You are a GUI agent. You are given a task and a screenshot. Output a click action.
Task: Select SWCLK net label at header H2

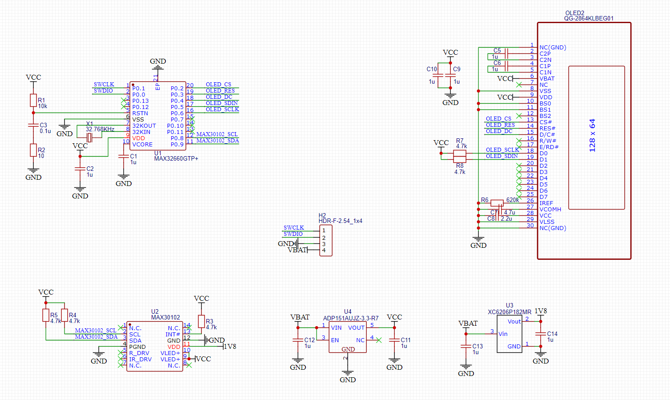click(x=294, y=228)
